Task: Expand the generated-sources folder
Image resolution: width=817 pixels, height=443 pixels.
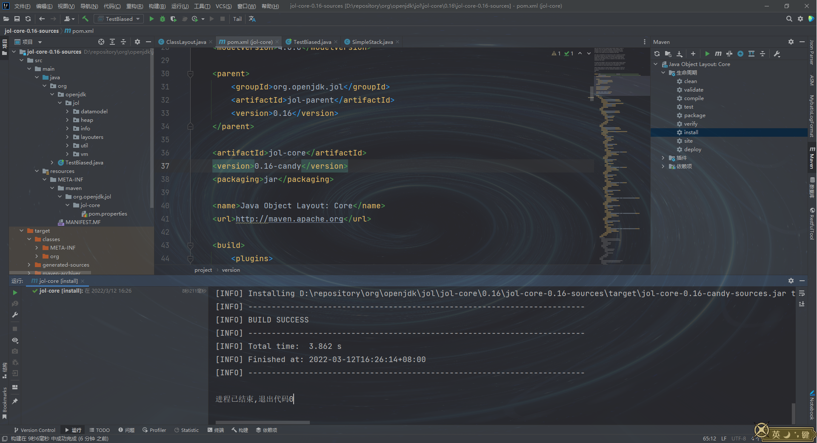Action: [x=29, y=265]
